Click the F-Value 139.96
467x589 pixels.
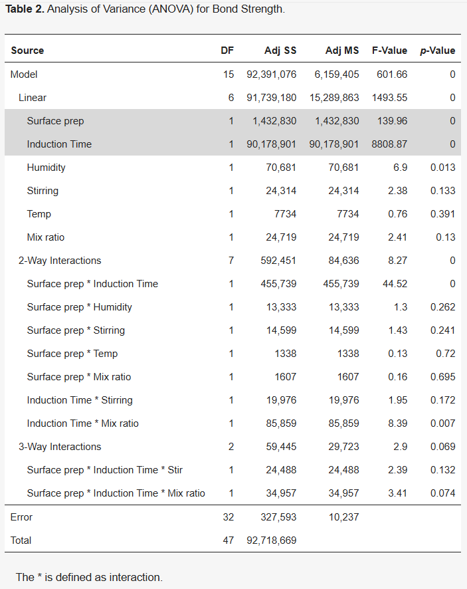(393, 121)
